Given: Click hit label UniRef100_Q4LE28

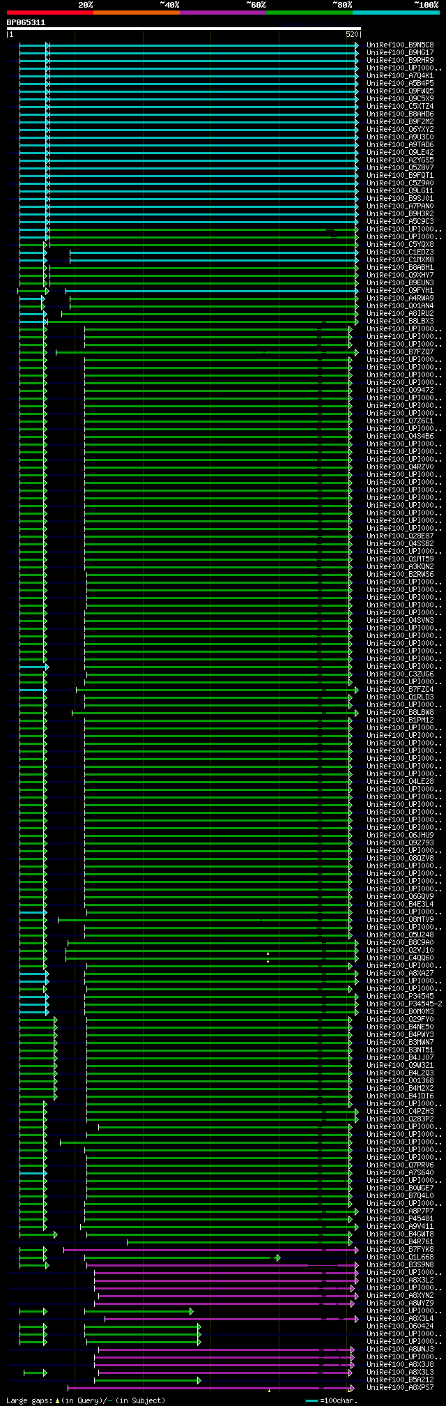Looking at the screenshot, I should [x=400, y=782].
